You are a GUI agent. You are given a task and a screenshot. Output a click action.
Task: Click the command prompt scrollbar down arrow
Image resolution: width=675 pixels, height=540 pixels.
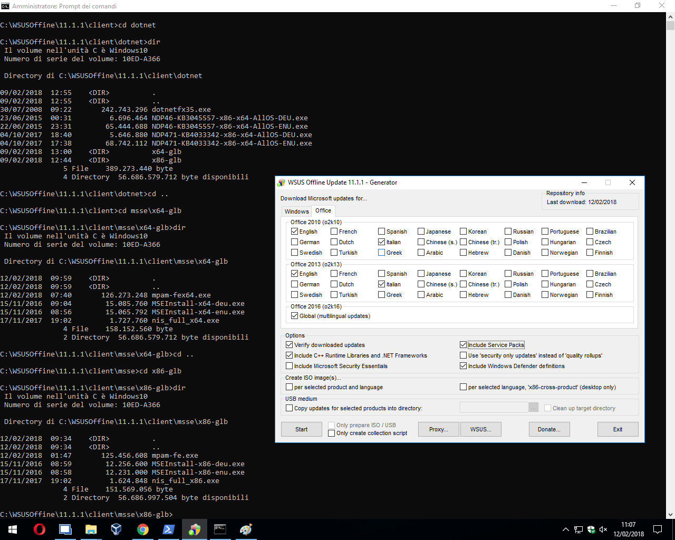tap(670, 514)
